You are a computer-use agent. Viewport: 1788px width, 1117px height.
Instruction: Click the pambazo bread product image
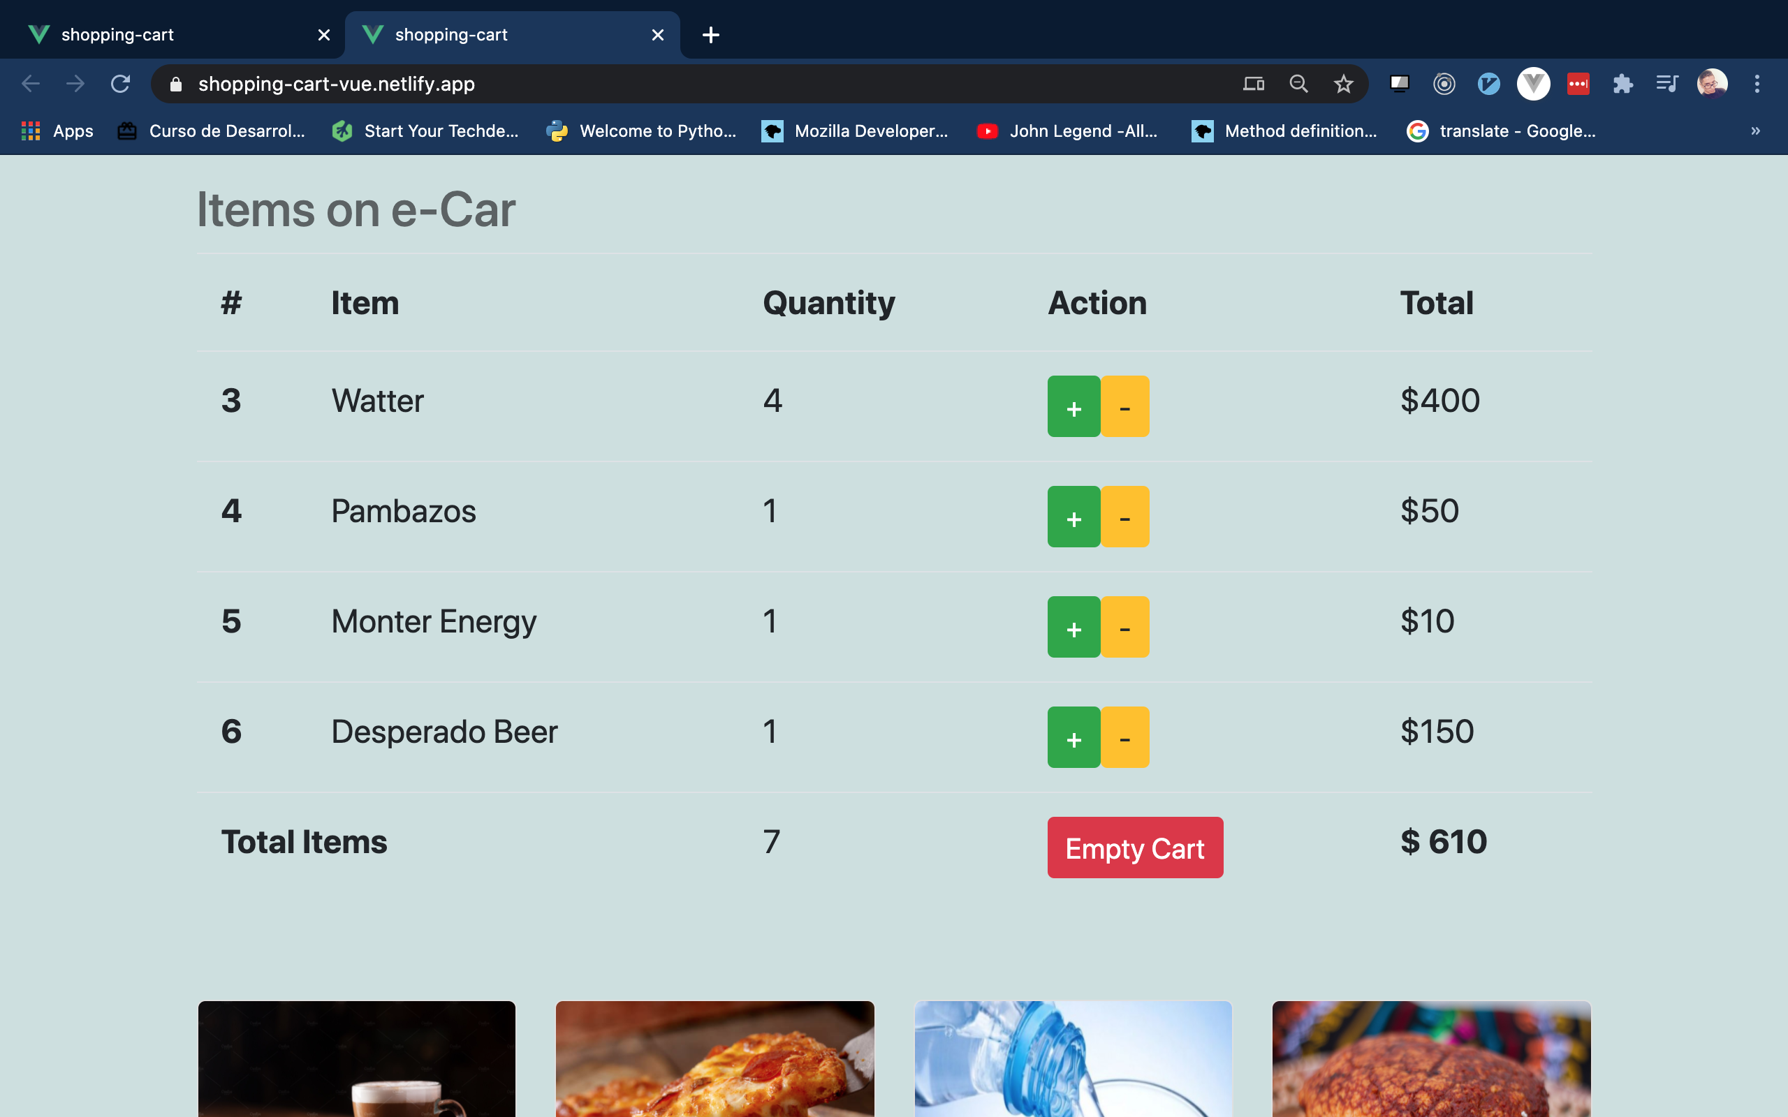(1431, 1058)
